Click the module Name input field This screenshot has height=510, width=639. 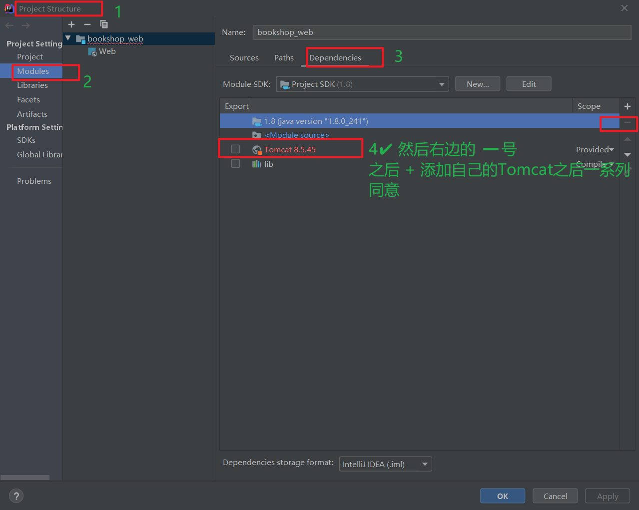point(442,32)
